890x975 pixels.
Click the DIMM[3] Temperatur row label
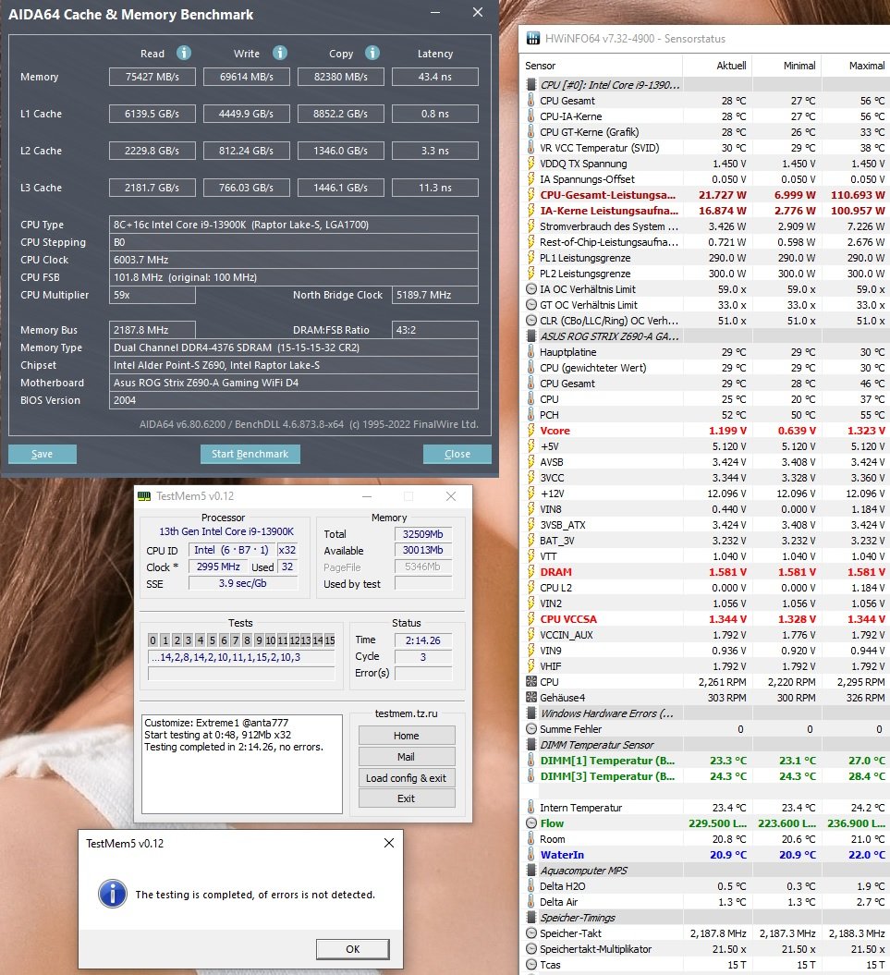tap(607, 776)
